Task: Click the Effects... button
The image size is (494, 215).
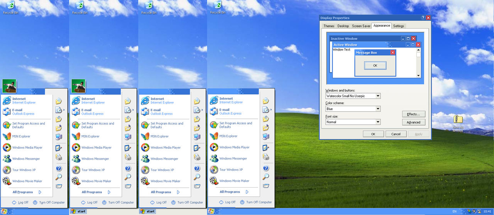Action: coord(414,114)
